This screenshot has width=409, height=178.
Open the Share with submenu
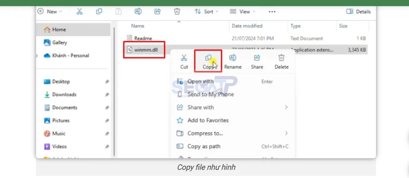tap(232, 107)
